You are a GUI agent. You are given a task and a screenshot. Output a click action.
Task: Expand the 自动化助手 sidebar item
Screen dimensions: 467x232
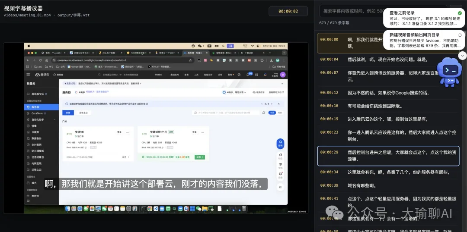pos(42,119)
